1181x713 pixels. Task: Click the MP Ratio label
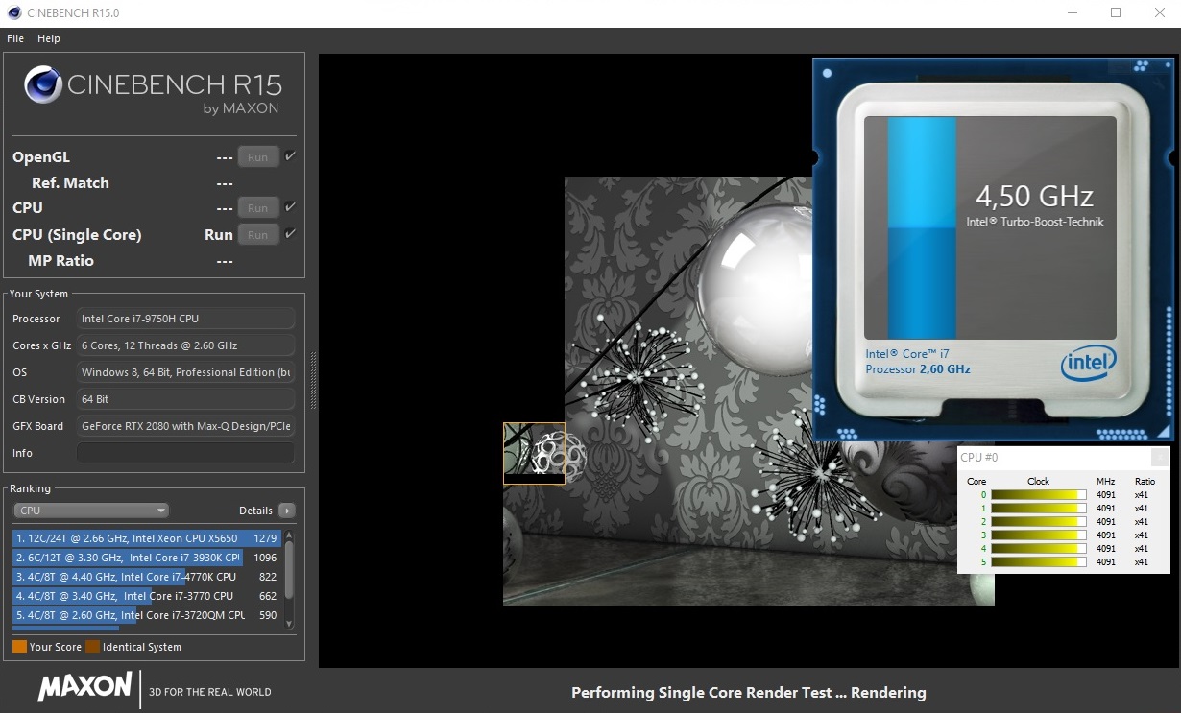61,261
